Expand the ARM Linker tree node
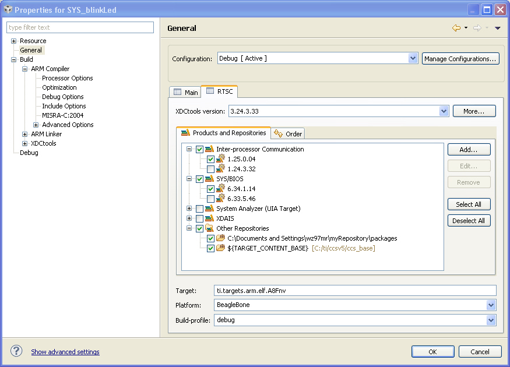This screenshot has width=510, height=367. pyautogui.click(x=24, y=134)
